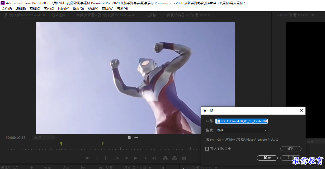The height and width of the screenshot is (169, 325).
Task: Click the source monitor video preview
Action: (135, 78)
